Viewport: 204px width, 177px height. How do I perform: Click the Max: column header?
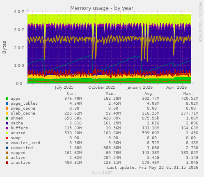point(188,94)
